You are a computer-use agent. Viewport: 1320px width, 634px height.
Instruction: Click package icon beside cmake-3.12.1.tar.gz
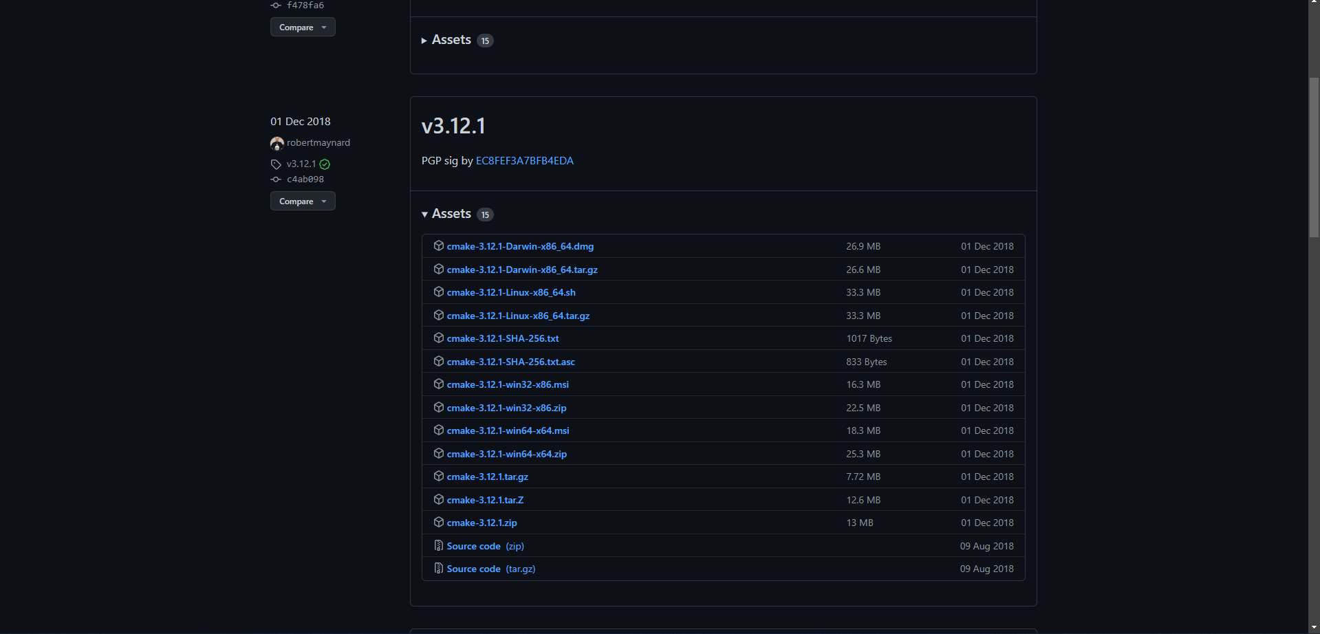tap(438, 476)
